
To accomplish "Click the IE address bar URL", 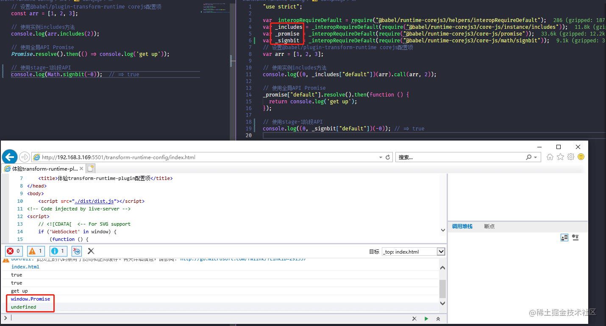I will click(119, 157).
